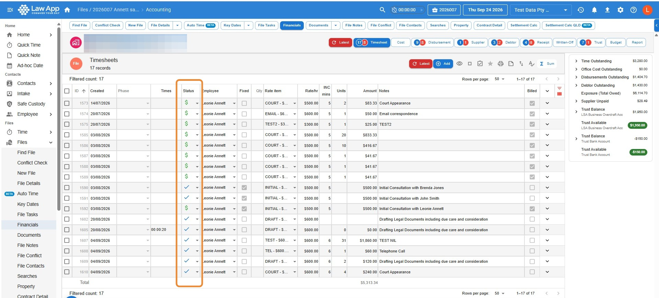
Task: Click the sort arrows icon in Timesheets toolbar
Action: coord(521,63)
